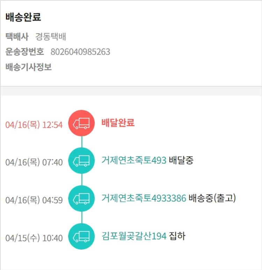Click the 집하 status text
Screen dimensions: 262x270
pyautogui.click(x=177, y=236)
